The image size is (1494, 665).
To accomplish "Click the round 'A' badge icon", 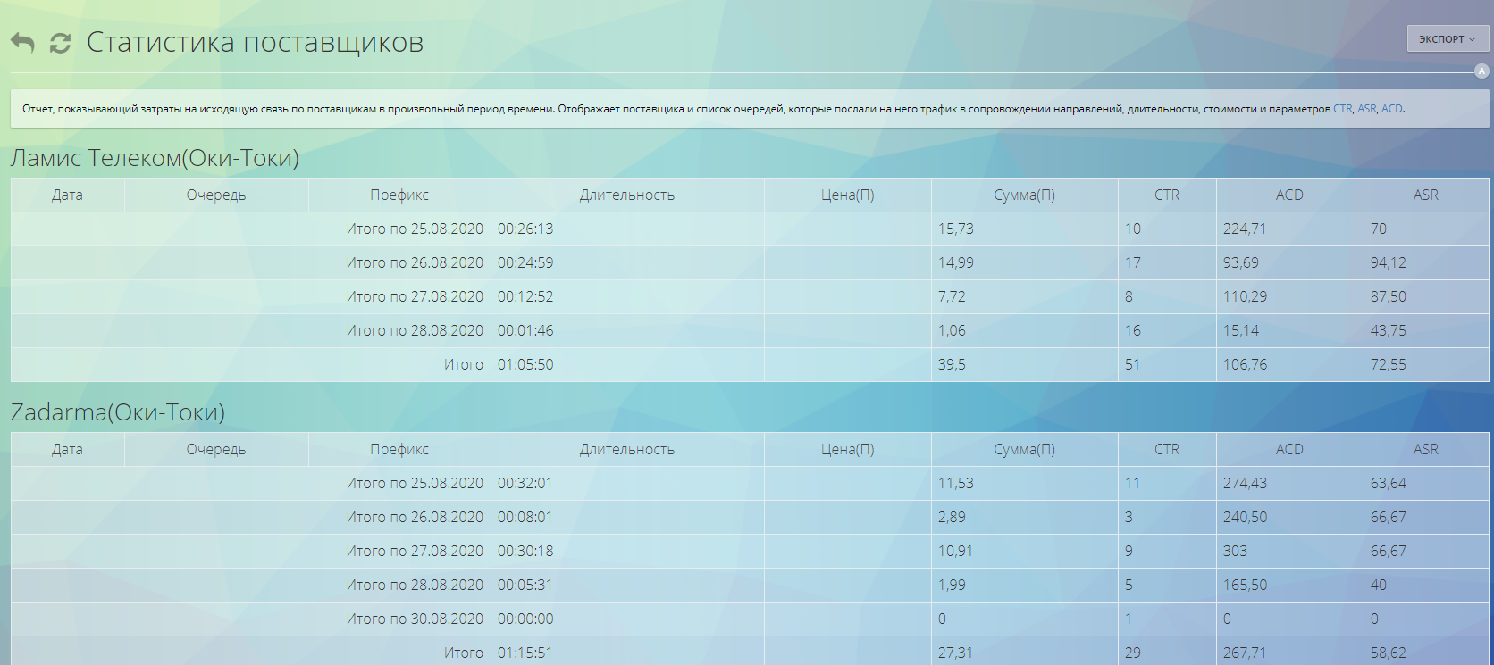I will 1481,71.
